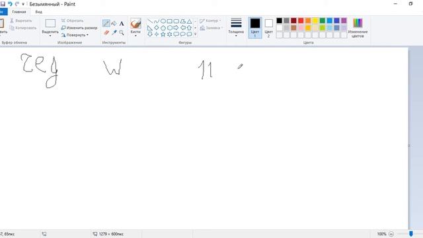Click the Копировать copy button
This screenshot has width=423, height=238.
coord(23,28)
